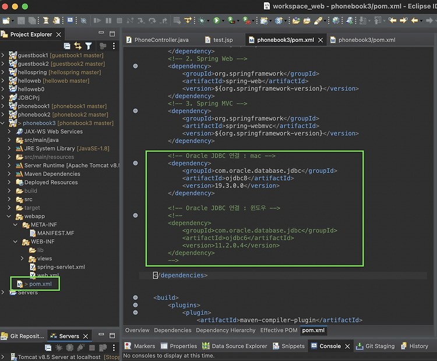Open the Dependency Hierarchy tab
437x361 pixels.
pyautogui.click(x=225, y=330)
